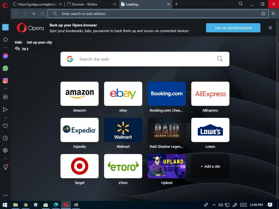Open the lightbulb tips icon
The height and width of the screenshot is (209, 279).
click(x=5, y=167)
